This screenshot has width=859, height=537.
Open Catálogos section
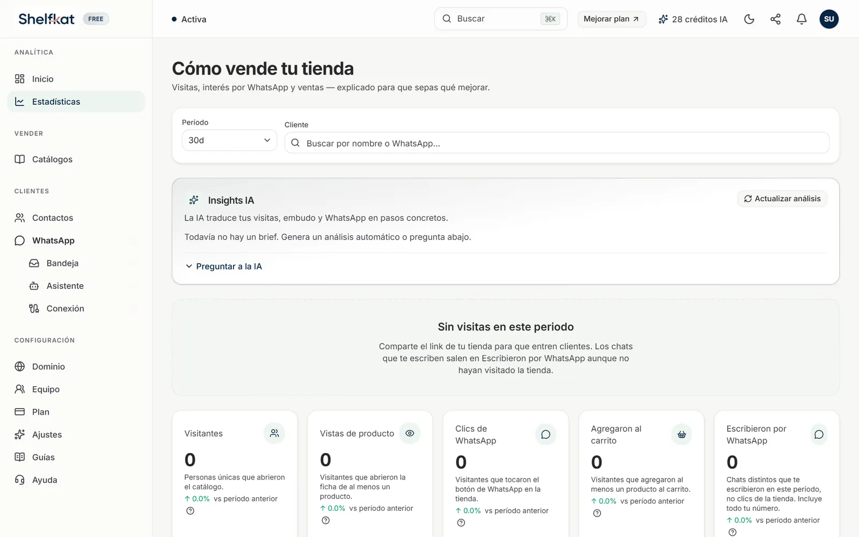pos(76,159)
